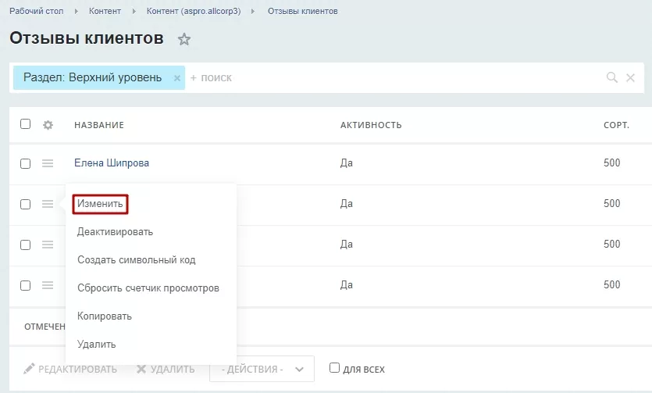Remove the Раздел: Верхний уровень filter chip
The image size is (652, 393).
click(176, 78)
